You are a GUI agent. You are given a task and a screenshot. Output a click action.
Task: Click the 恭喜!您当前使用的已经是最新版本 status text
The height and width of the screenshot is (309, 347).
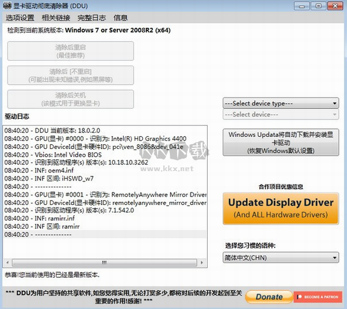[52, 275]
